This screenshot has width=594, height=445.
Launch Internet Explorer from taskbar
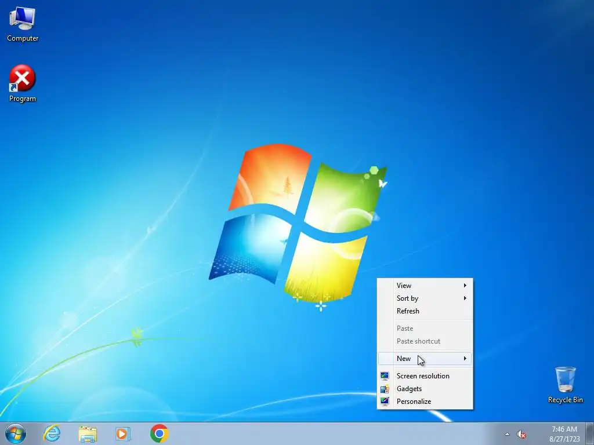[52, 433]
